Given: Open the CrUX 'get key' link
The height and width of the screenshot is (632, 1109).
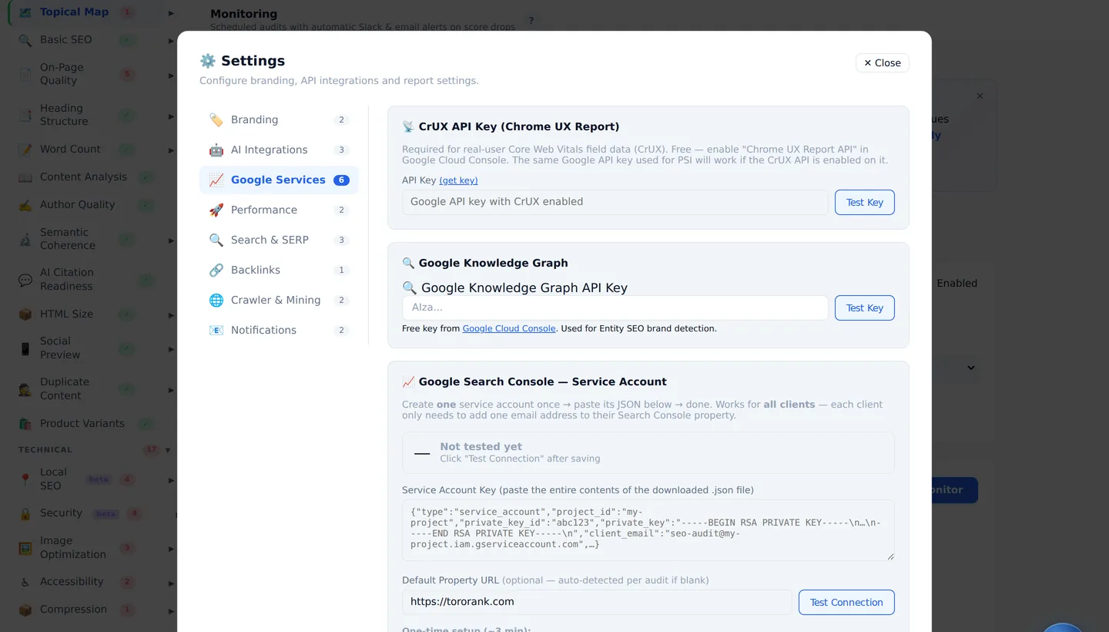Looking at the screenshot, I should (458, 180).
